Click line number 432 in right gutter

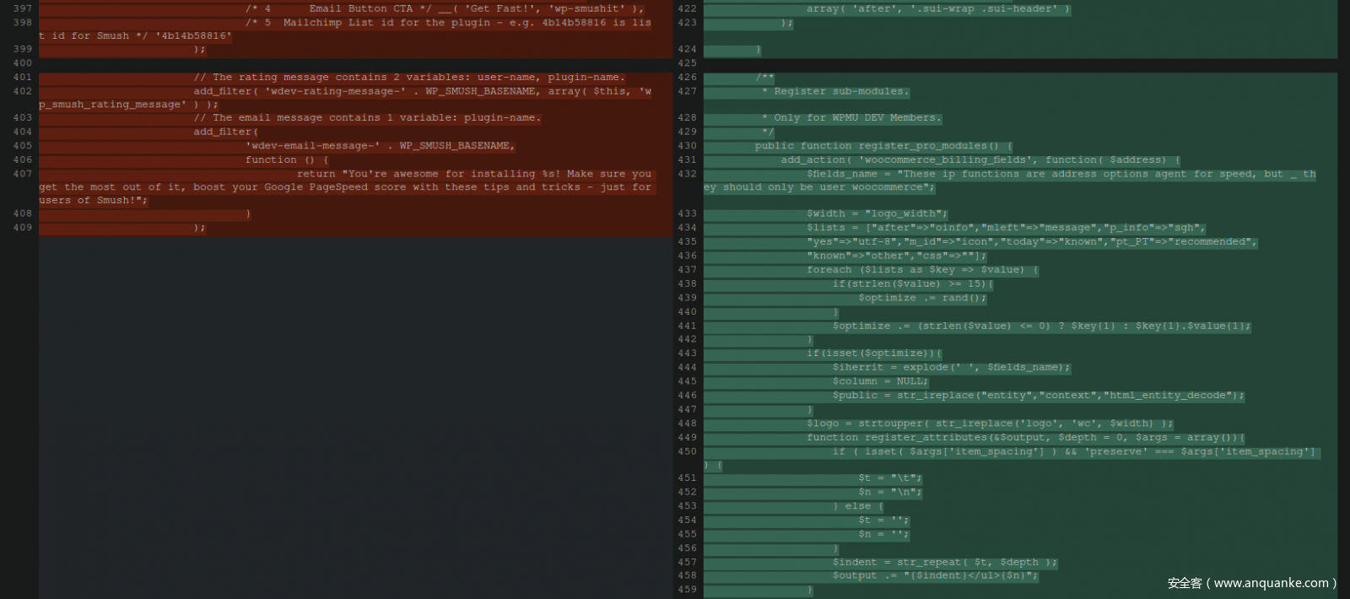pos(687,174)
